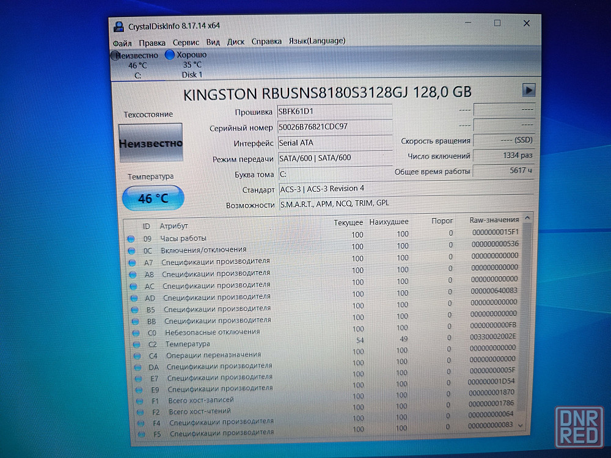
Task: Click raw value 00330002002E in Температура row
Action: pos(492,336)
